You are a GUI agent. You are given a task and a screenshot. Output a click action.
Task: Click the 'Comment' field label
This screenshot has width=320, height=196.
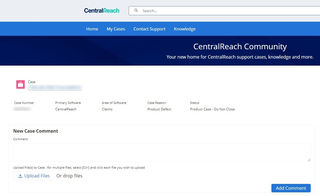click(x=21, y=139)
